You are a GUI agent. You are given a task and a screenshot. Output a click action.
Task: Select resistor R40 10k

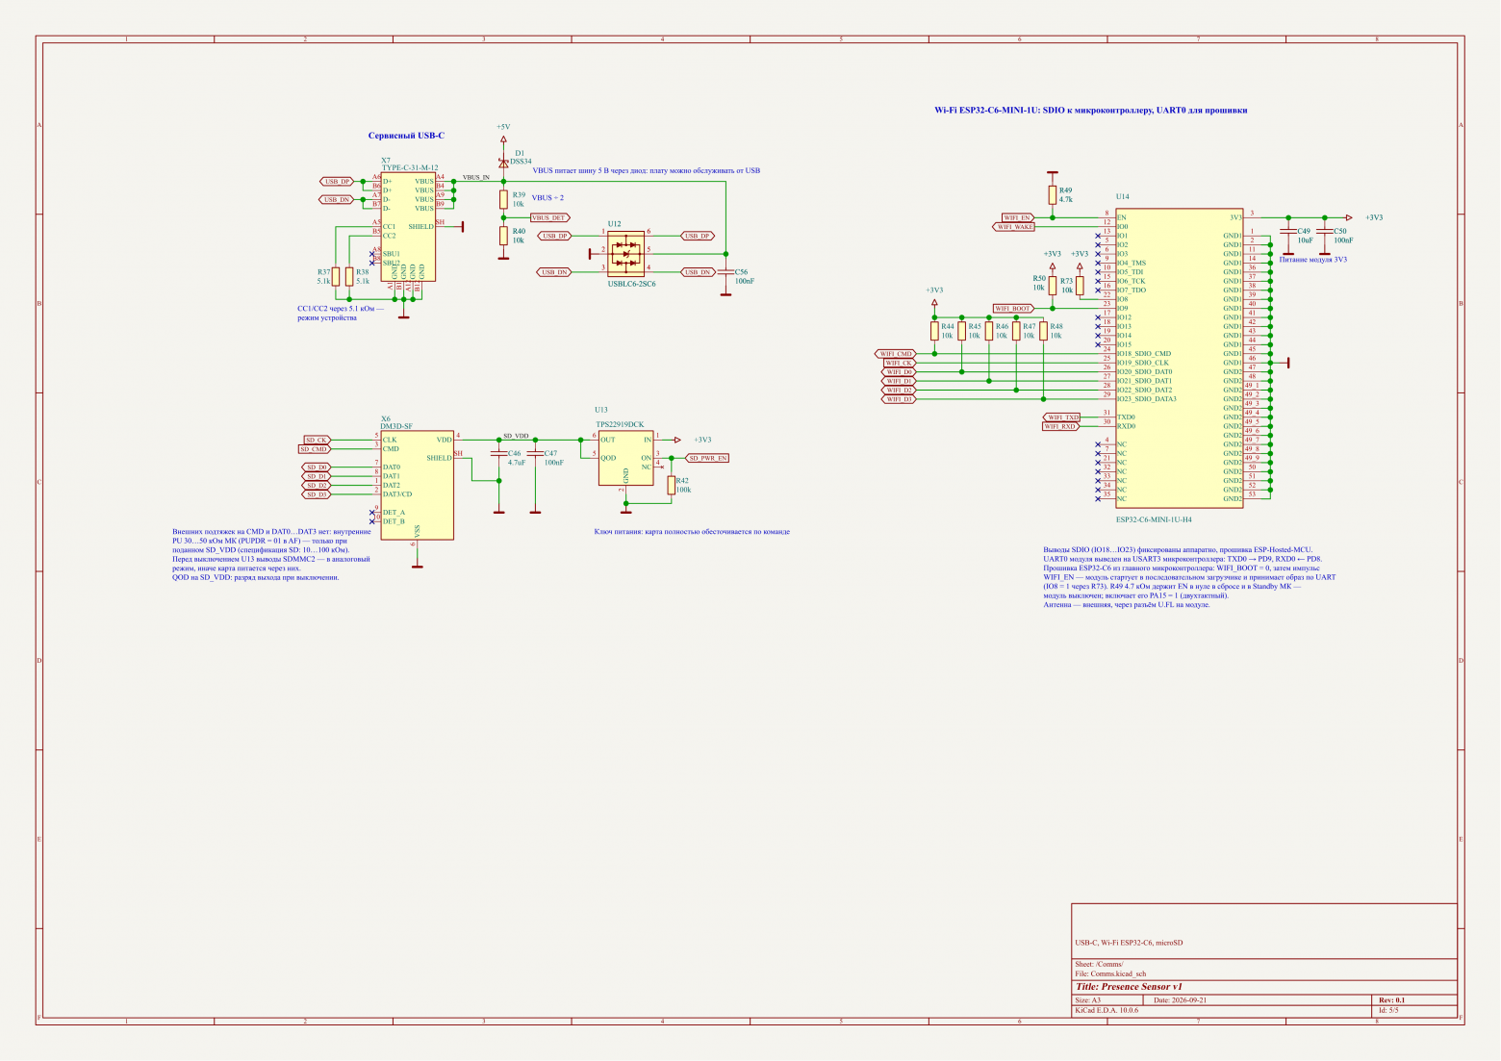pyautogui.click(x=503, y=236)
